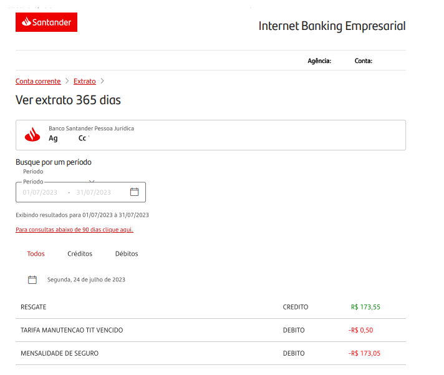Screen dimensions: 444x375
Task: Click the red Santander flame account icon
Action: [32, 134]
